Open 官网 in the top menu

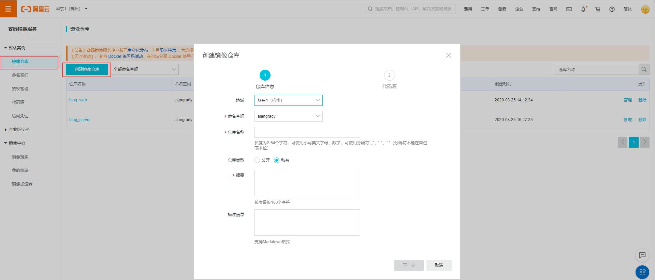(x=553, y=9)
